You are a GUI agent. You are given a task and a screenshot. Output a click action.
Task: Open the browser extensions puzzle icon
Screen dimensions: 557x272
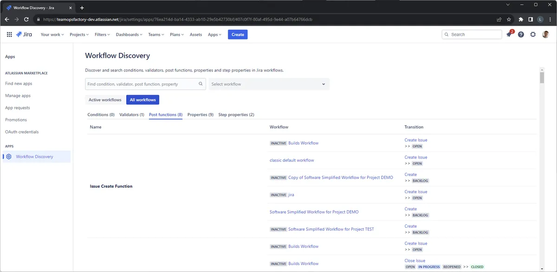[521, 19]
